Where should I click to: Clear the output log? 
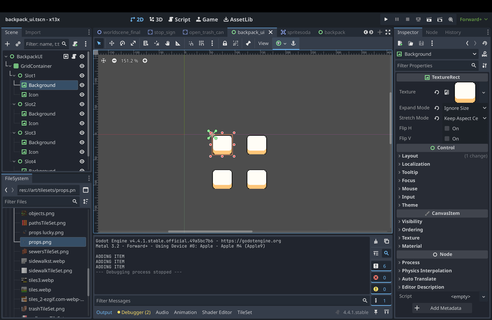[x=376, y=241]
